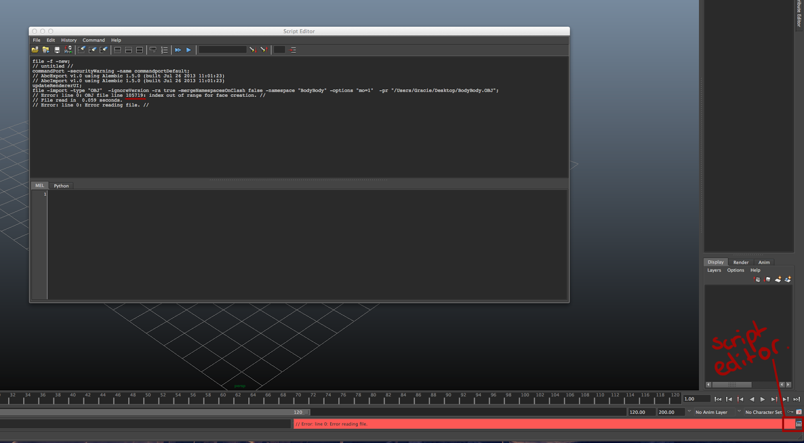
Task: Toggle Show Line Numbers icon
Action: coord(164,50)
